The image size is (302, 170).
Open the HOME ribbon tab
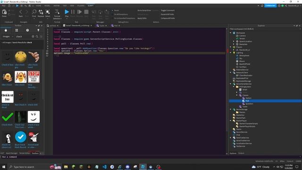39,6
